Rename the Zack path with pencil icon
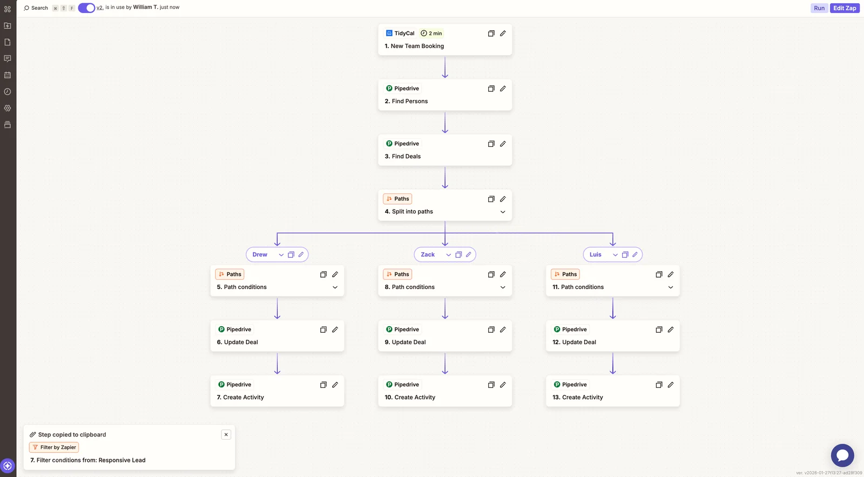This screenshot has width=864, height=477. (469, 254)
